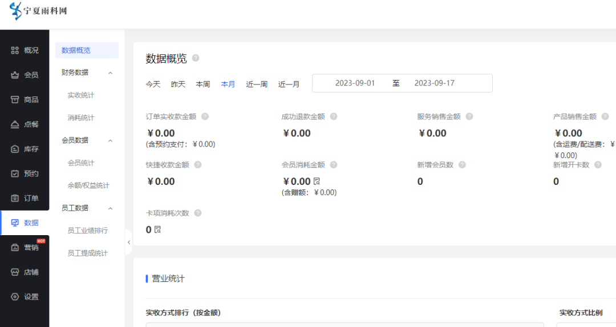This screenshot has height=327, width=616.
Task: Open 会员 crown icon in sidebar
Action: pos(15,75)
